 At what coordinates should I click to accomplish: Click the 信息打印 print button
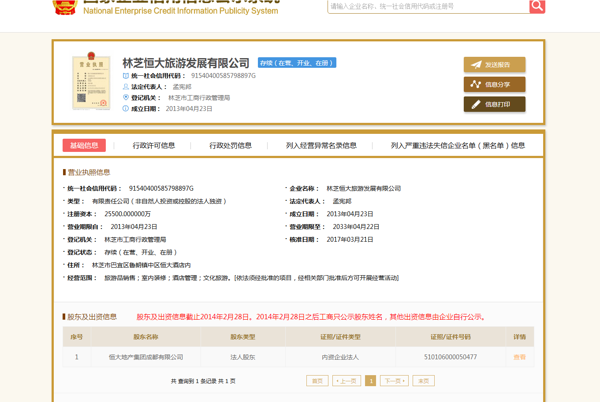(494, 104)
